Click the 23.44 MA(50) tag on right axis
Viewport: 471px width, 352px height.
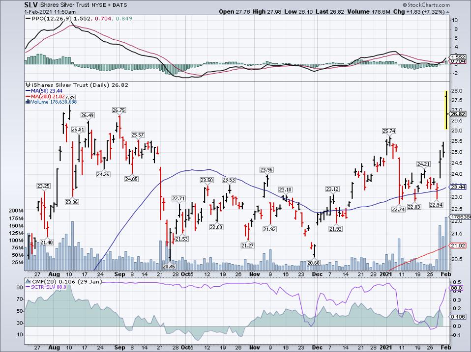458,187
